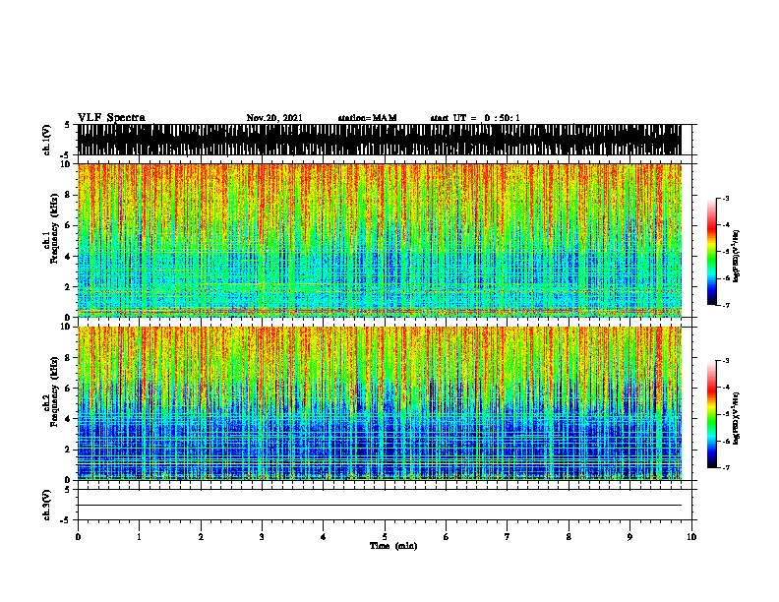Click time axis tick label "0"

pyautogui.click(x=78, y=537)
